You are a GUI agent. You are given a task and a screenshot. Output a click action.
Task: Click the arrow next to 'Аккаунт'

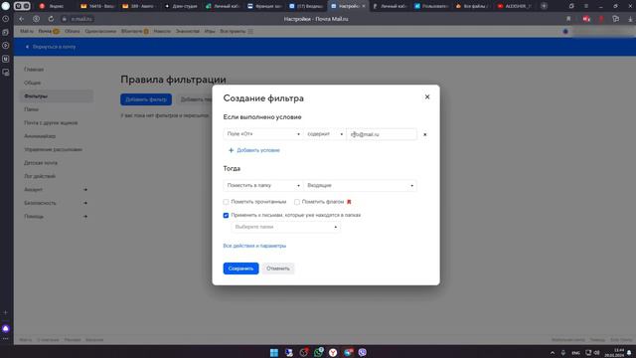pyautogui.click(x=85, y=190)
